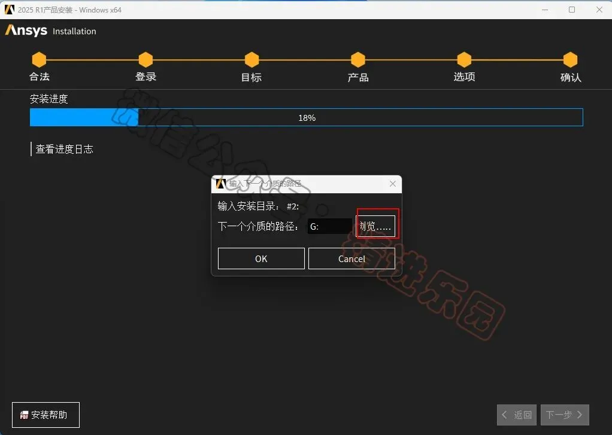
Task: Click the 选项 step hexagon
Action: click(x=464, y=60)
